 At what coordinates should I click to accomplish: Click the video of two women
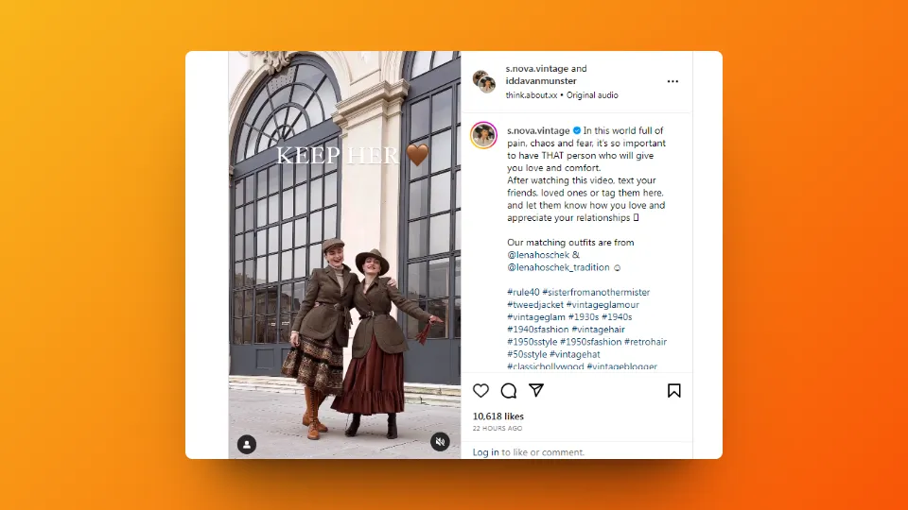tap(344, 255)
